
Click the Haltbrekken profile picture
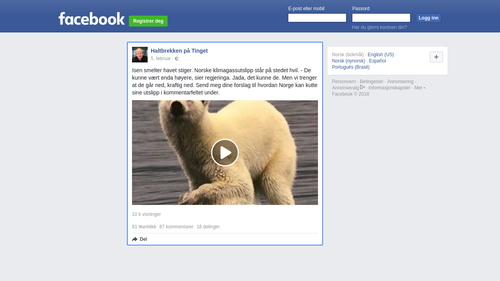click(x=140, y=55)
